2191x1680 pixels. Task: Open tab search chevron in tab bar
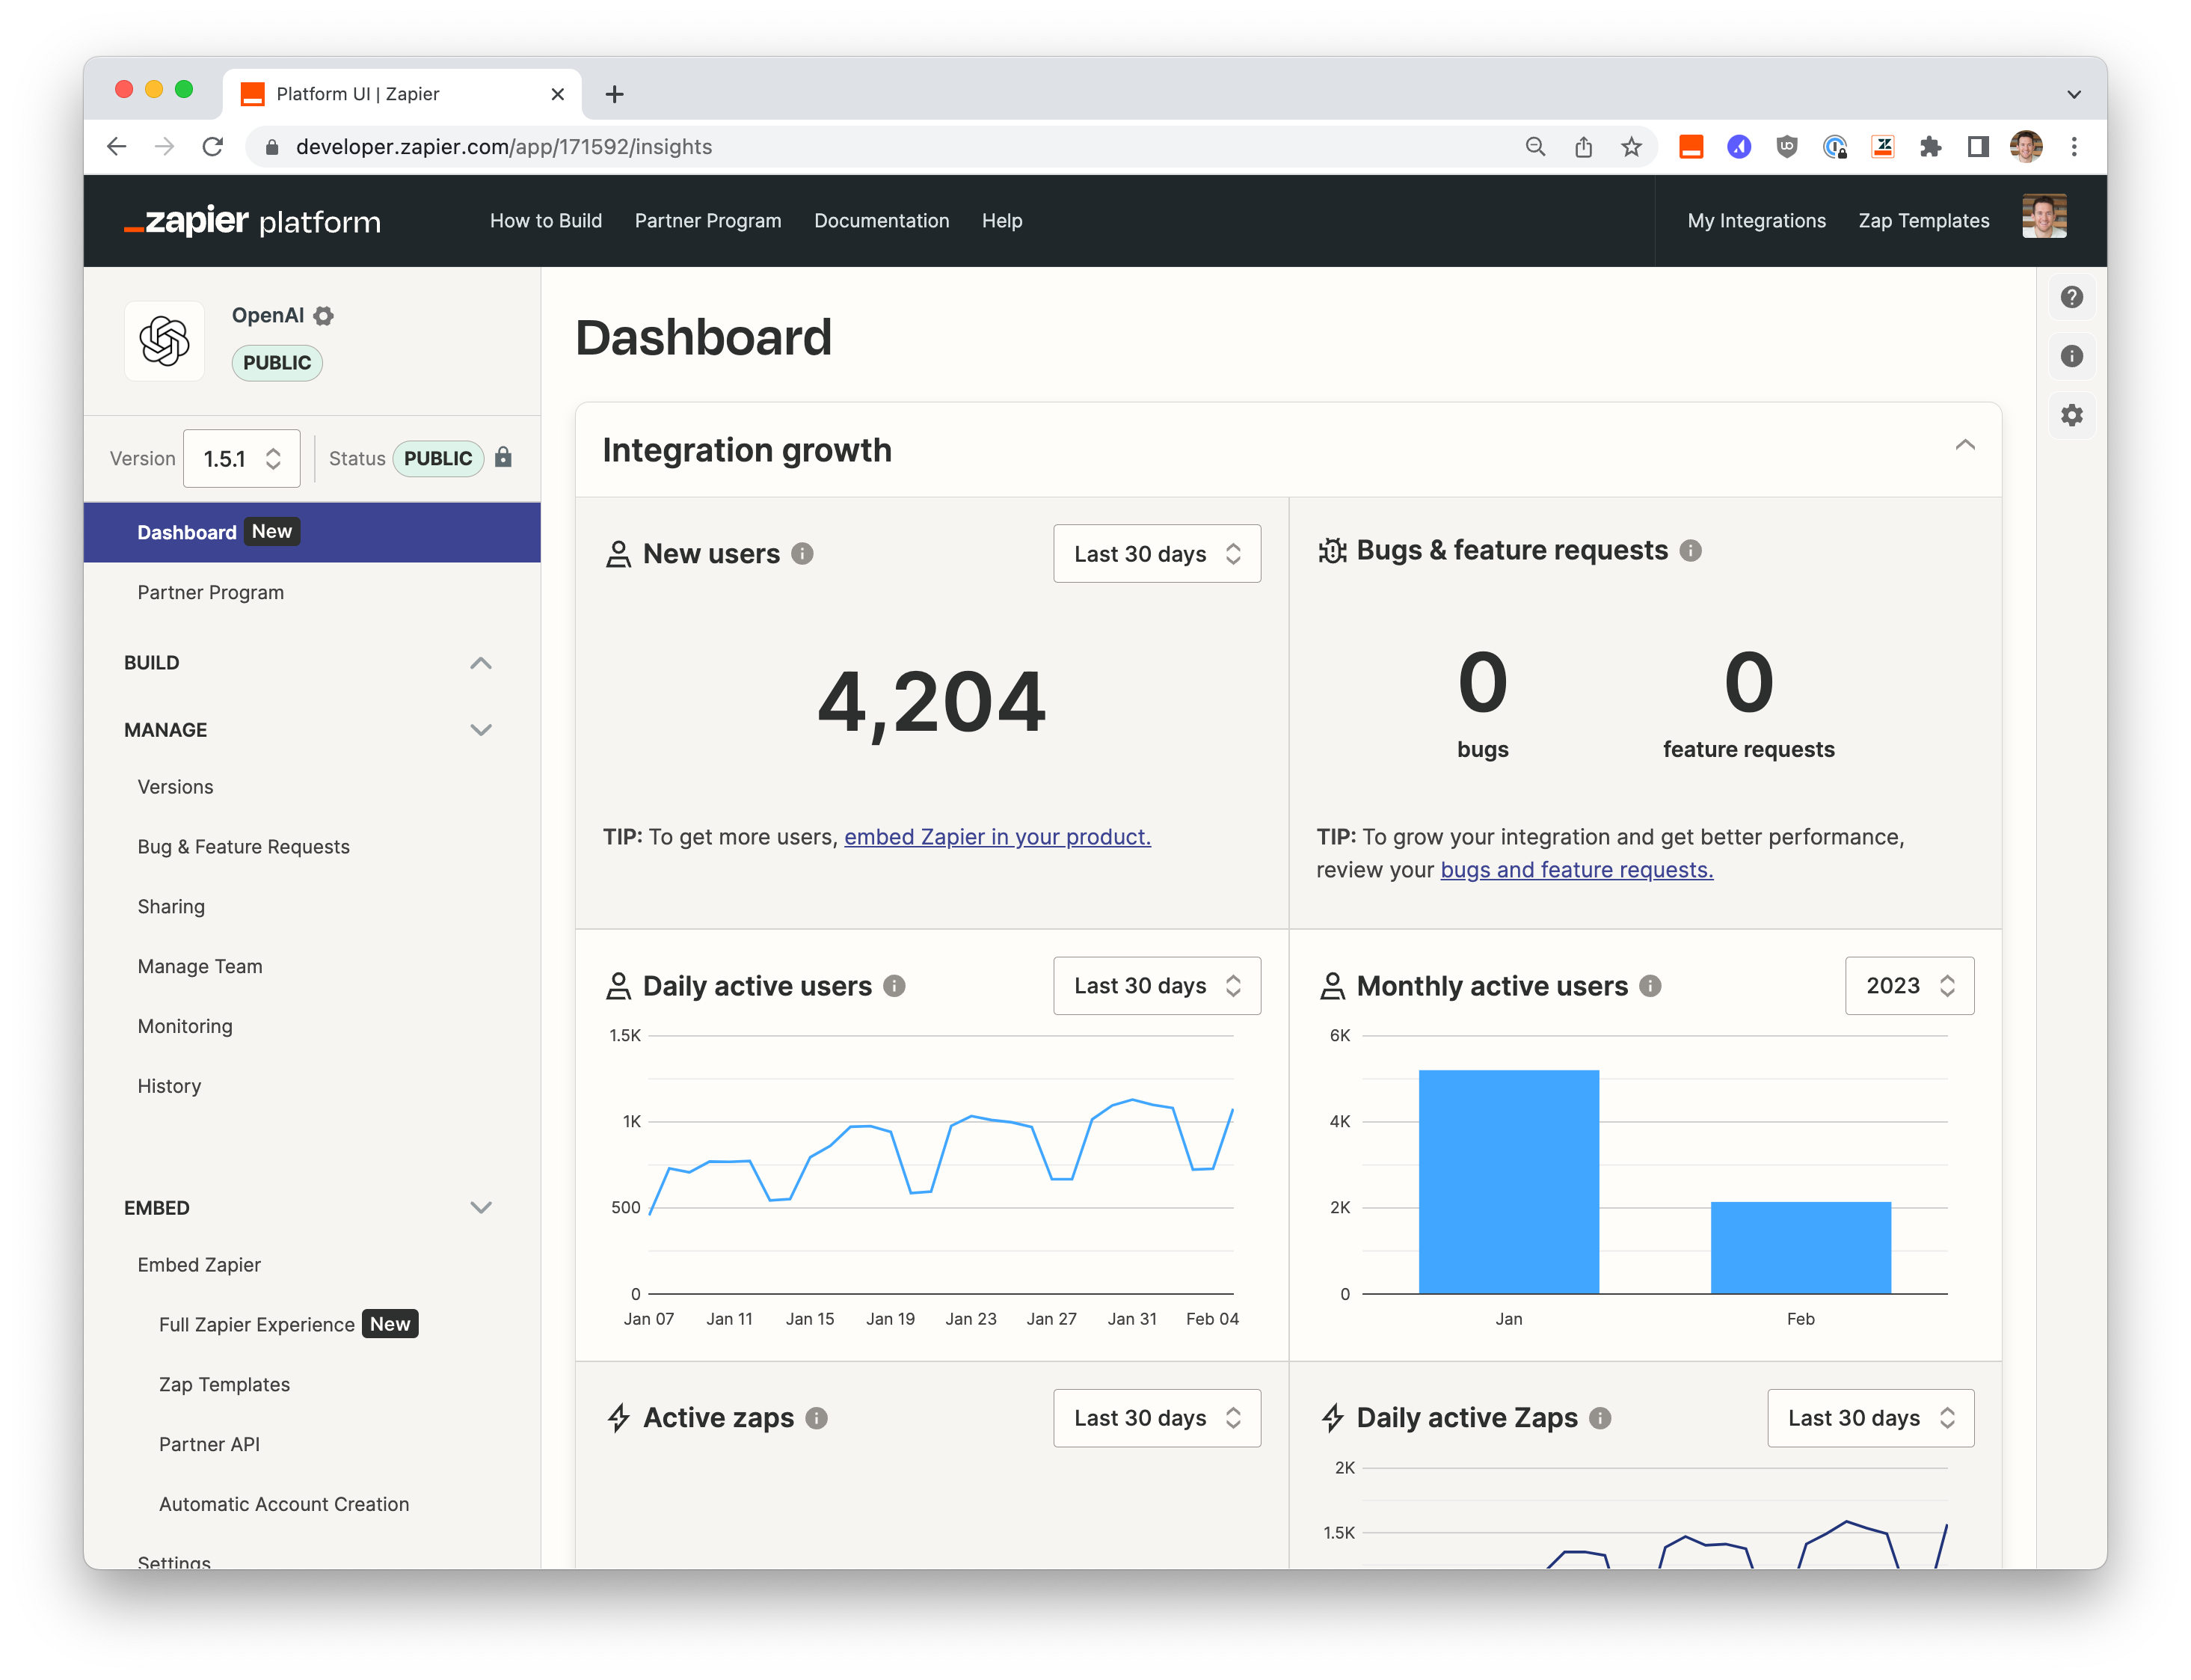tap(2074, 94)
